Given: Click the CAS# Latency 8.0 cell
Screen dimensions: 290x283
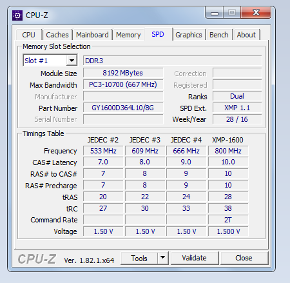Looking at the screenshot, I should pyautogui.click(x=145, y=162).
